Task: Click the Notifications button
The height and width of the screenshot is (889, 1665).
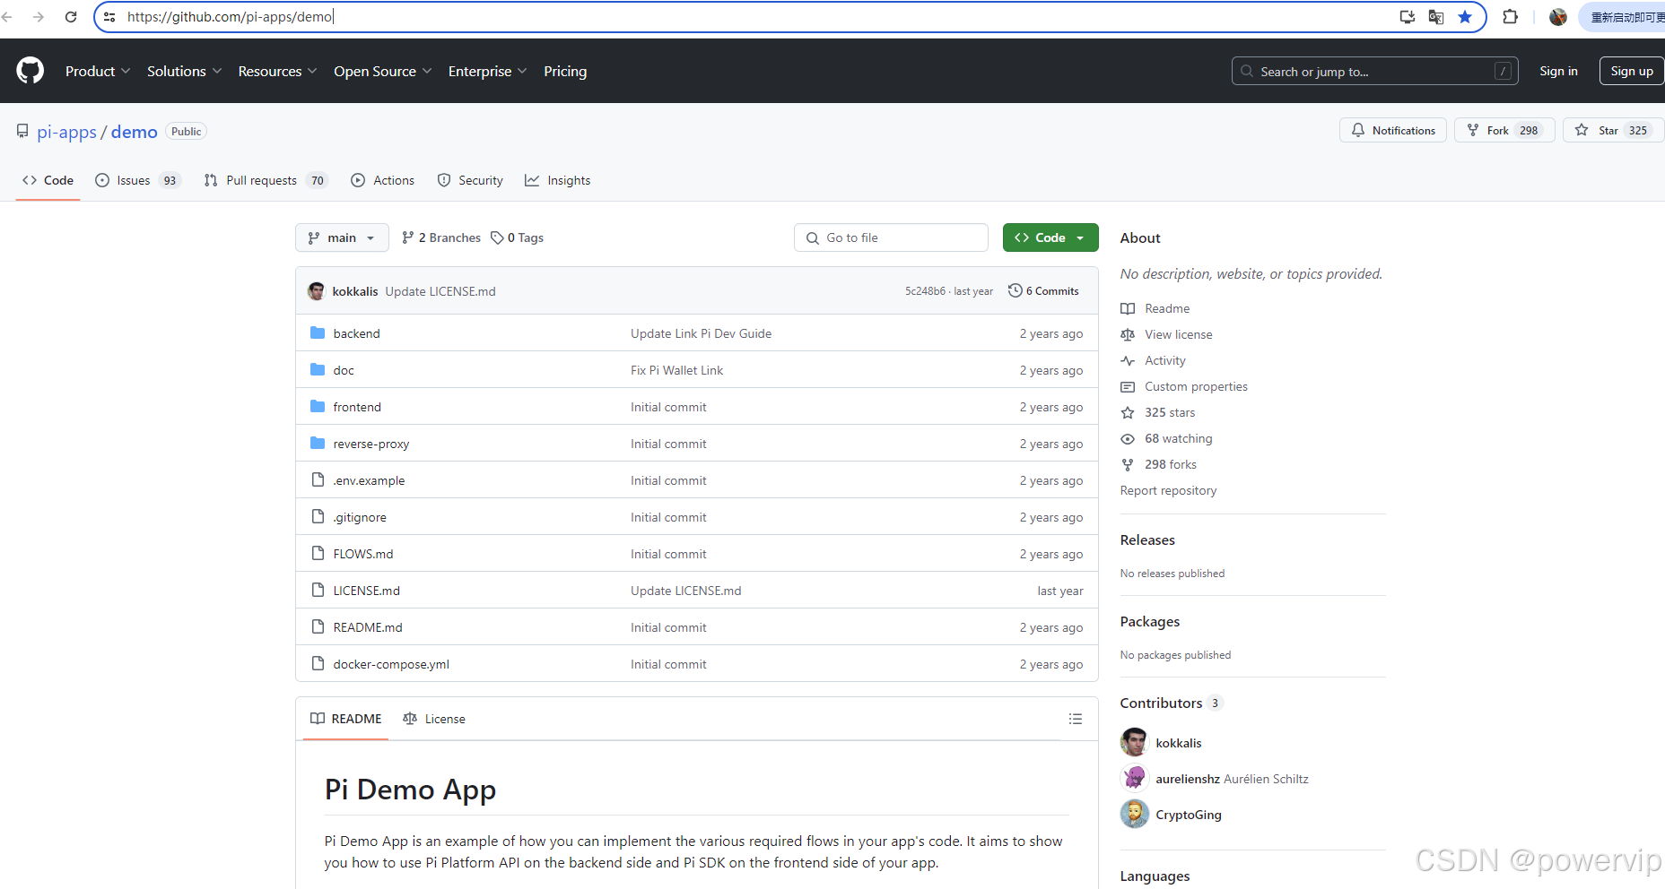Action: (x=1393, y=130)
